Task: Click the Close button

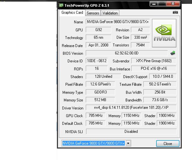Action: tap(168, 143)
